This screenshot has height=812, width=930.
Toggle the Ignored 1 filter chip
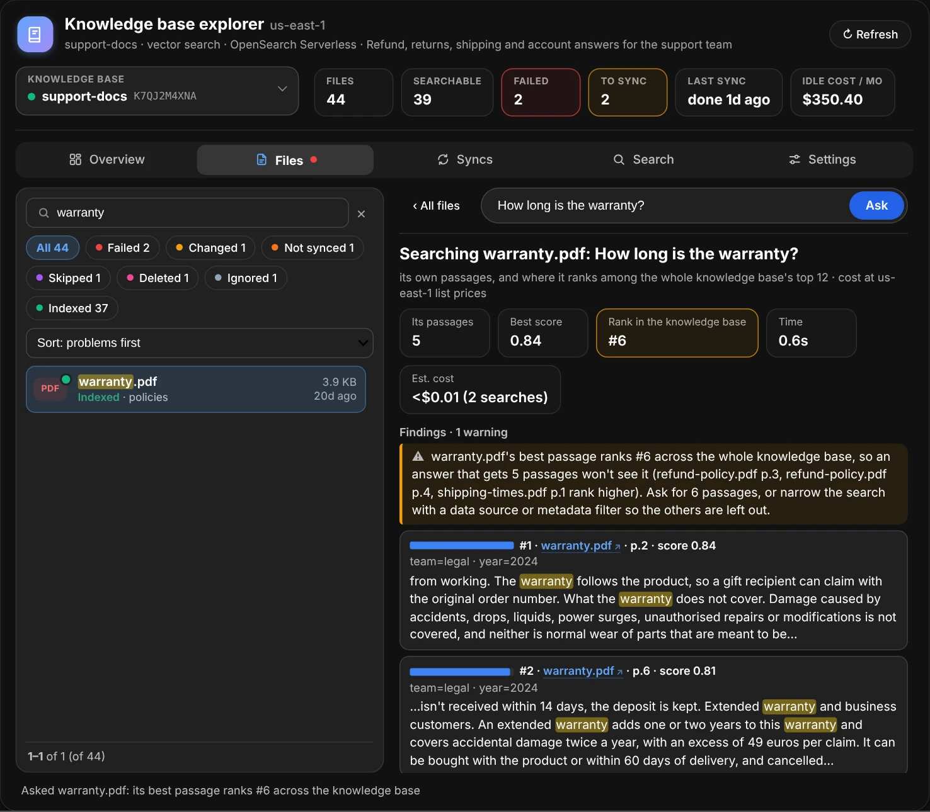coord(246,278)
